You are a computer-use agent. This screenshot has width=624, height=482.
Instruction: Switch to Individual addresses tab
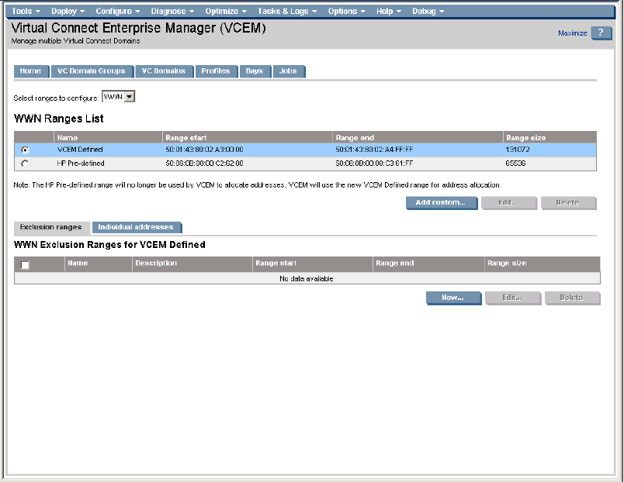coord(136,227)
